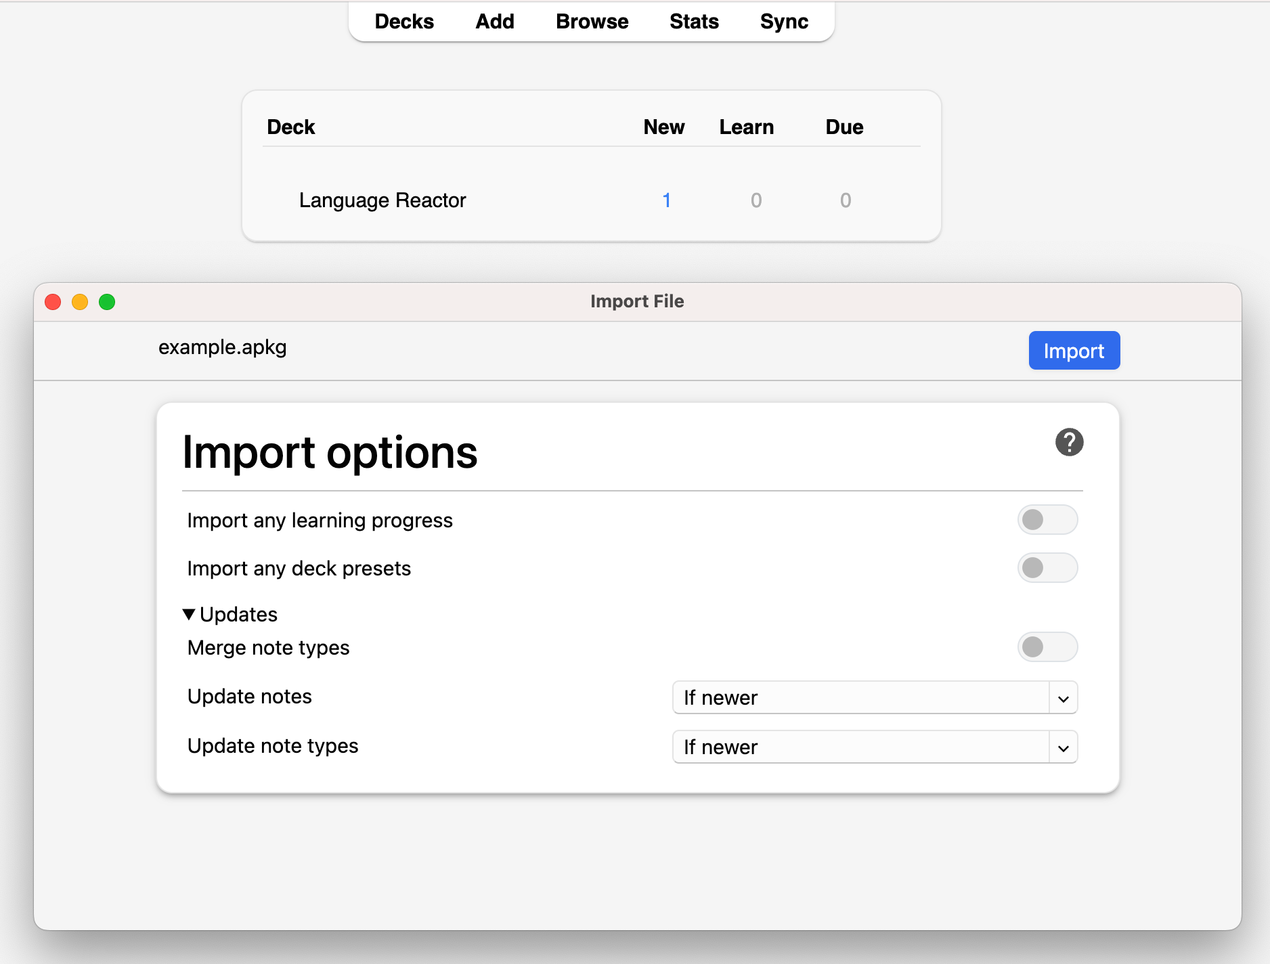Collapse the Updates section

coord(189,614)
